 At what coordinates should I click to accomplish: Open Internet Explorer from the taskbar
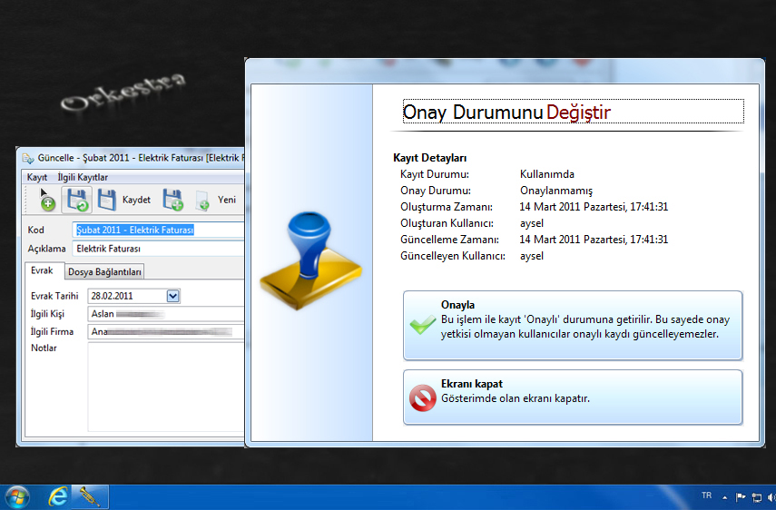pyautogui.click(x=59, y=496)
